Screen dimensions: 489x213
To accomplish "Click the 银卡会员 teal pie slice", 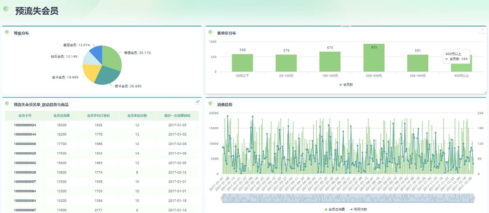I will tap(107, 76).
